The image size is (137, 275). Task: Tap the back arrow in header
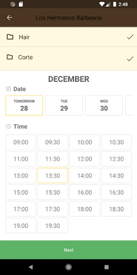[9, 18]
